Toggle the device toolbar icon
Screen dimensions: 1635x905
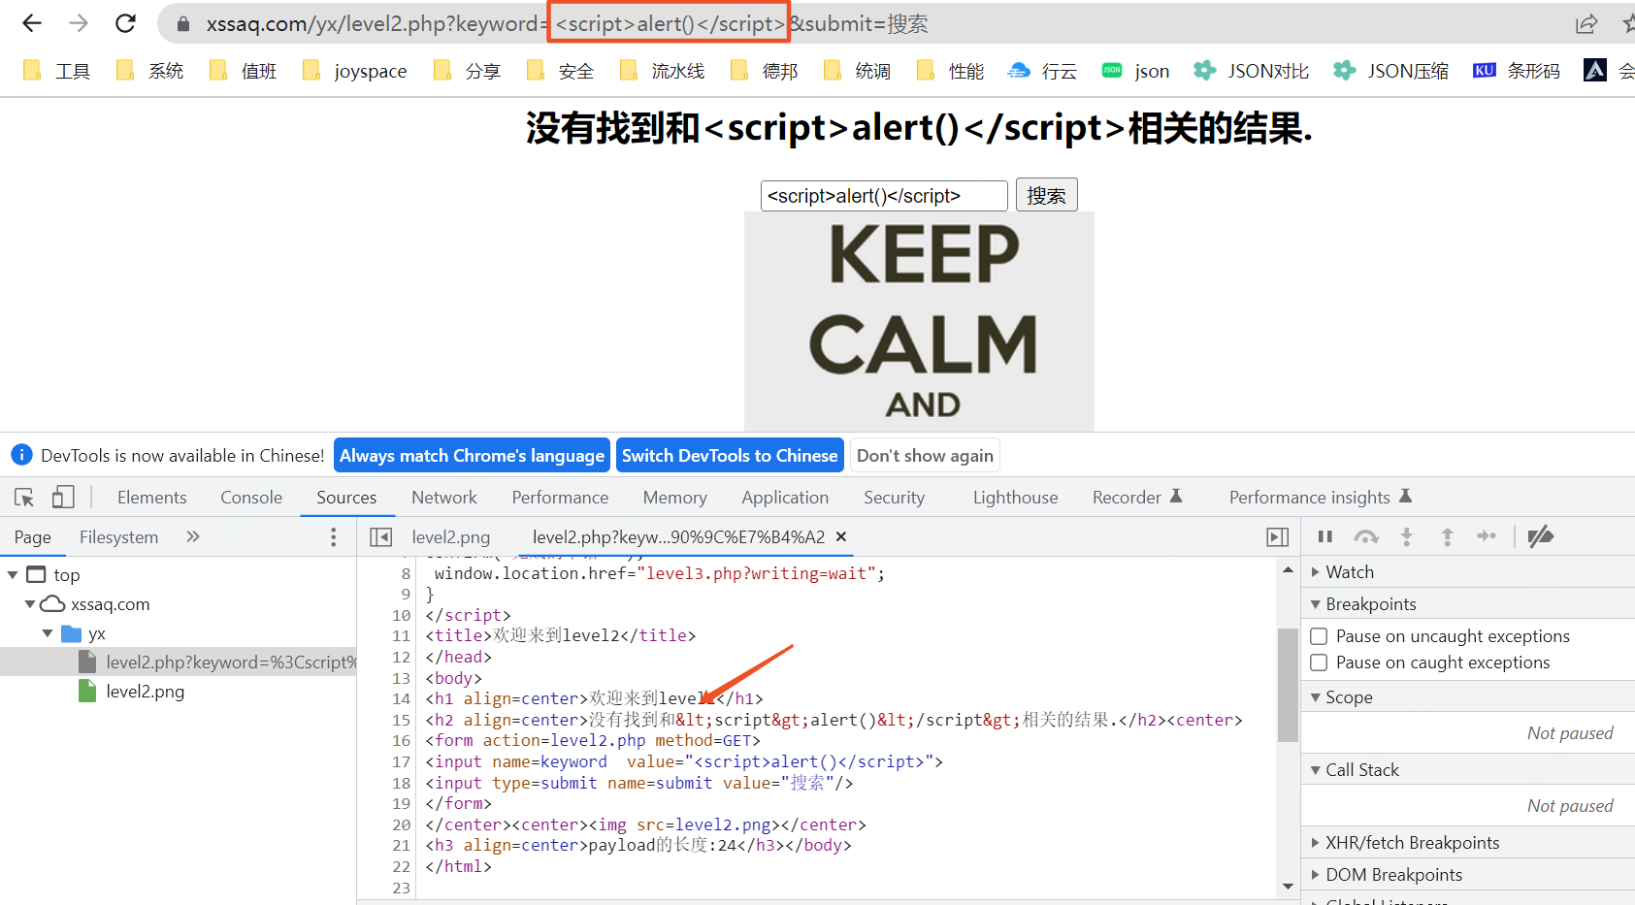coord(63,498)
